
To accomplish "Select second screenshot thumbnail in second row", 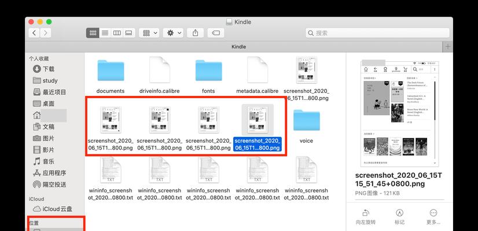I will pos(160,120).
